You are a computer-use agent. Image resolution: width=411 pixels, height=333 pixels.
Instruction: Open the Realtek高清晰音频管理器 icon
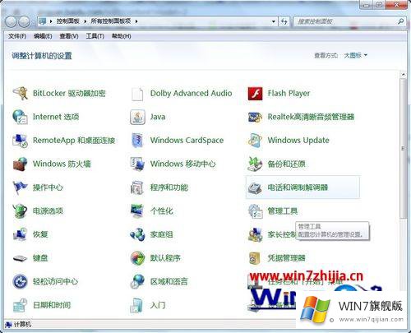255,117
